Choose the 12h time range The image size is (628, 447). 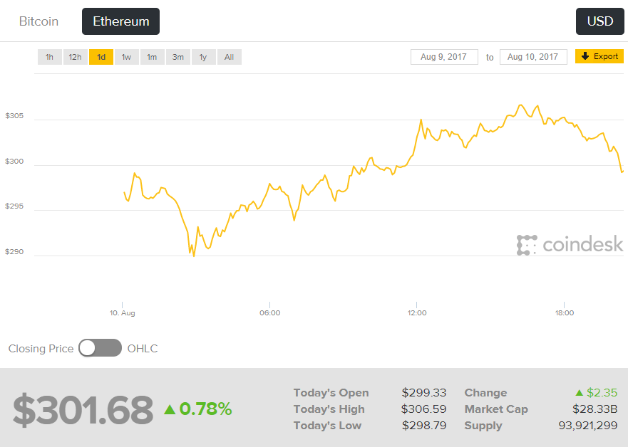coord(75,57)
